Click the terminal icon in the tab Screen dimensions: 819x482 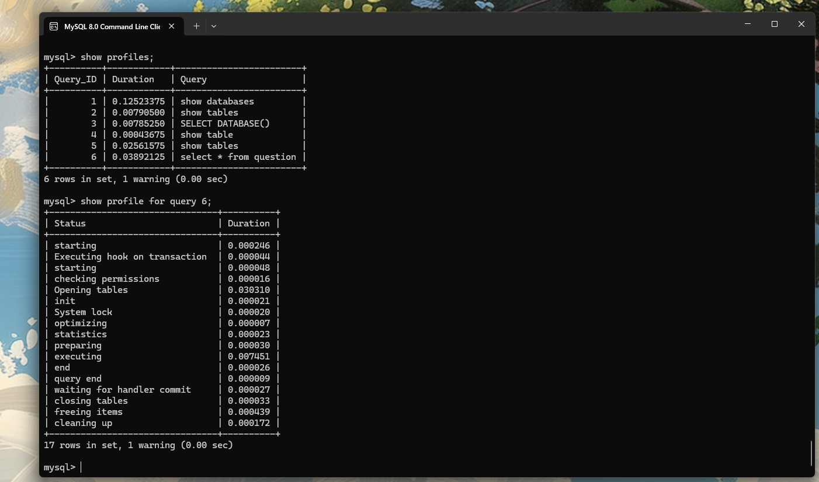(54, 26)
